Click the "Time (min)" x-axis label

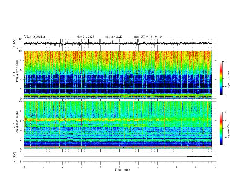[x=122, y=170]
